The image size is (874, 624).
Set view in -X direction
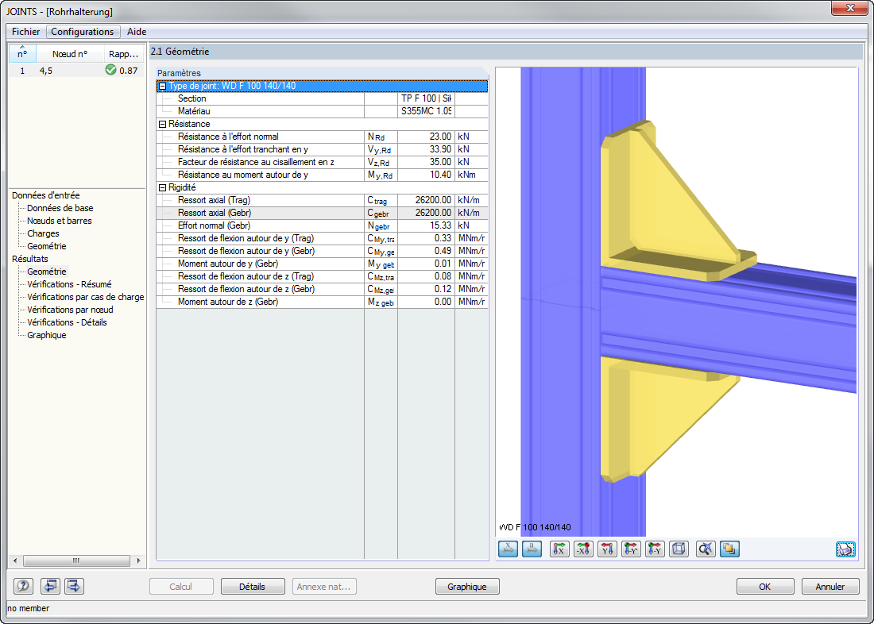click(x=584, y=549)
